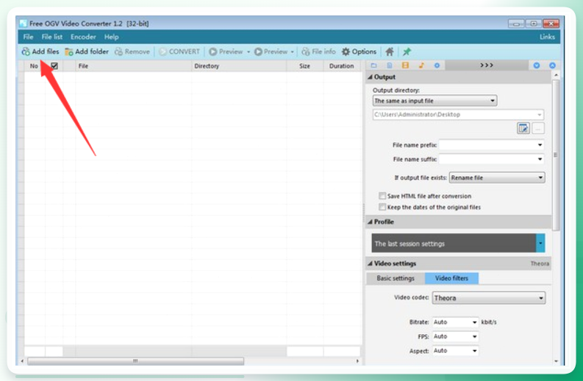Click Add folder in the toolbar
Screen dimensions: 583x381
(x=87, y=51)
